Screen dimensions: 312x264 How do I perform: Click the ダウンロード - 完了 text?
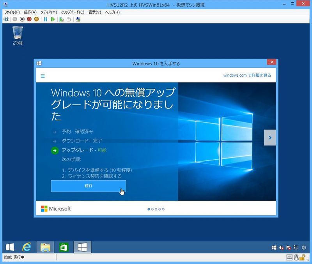pos(82,141)
